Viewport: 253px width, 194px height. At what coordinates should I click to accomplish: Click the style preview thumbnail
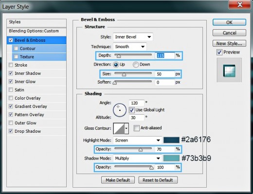point(229,71)
